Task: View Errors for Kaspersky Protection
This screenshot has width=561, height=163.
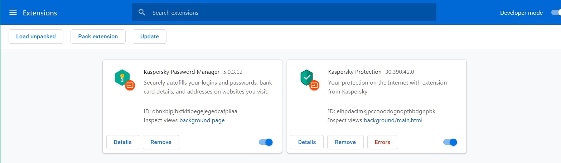Action: tap(382, 142)
